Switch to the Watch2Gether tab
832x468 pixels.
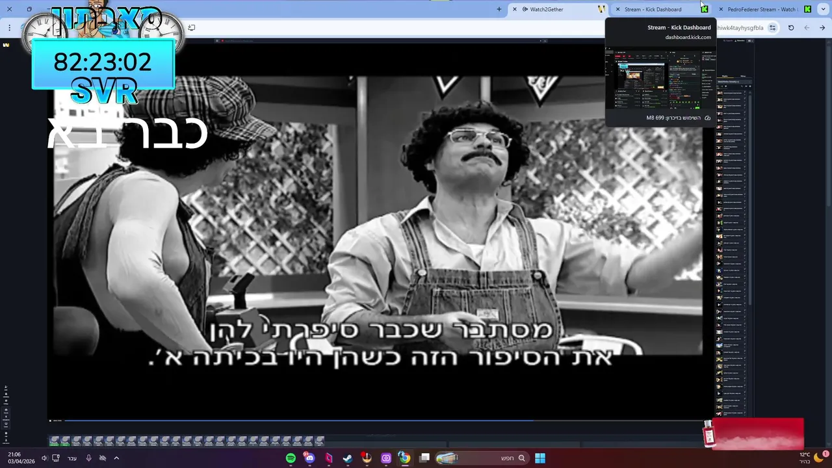(559, 9)
